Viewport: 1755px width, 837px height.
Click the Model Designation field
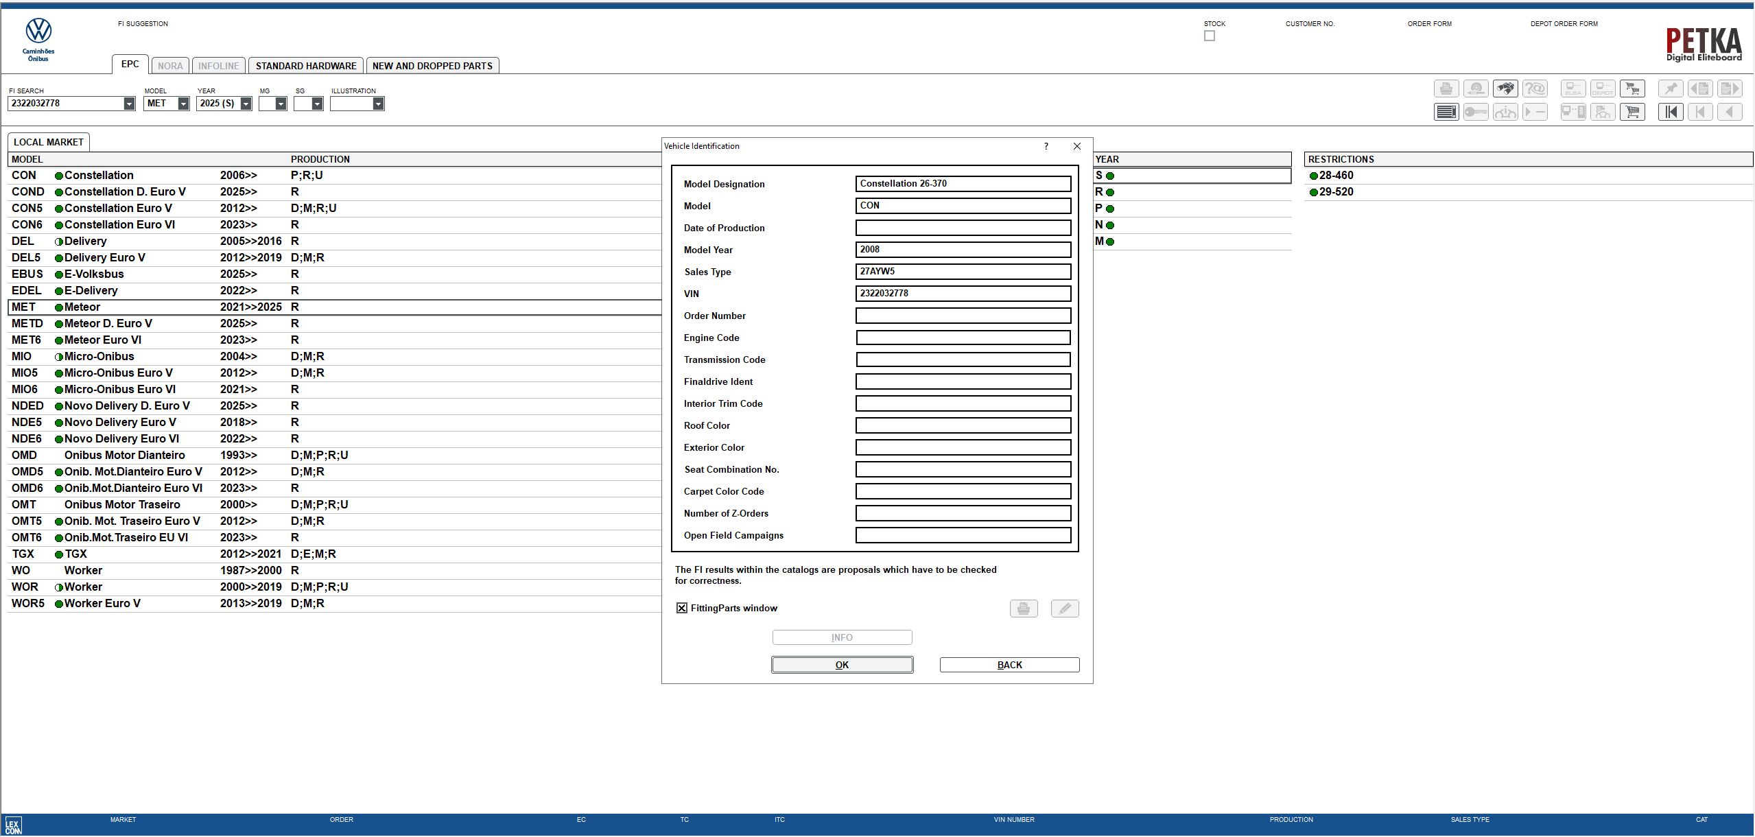tap(963, 184)
